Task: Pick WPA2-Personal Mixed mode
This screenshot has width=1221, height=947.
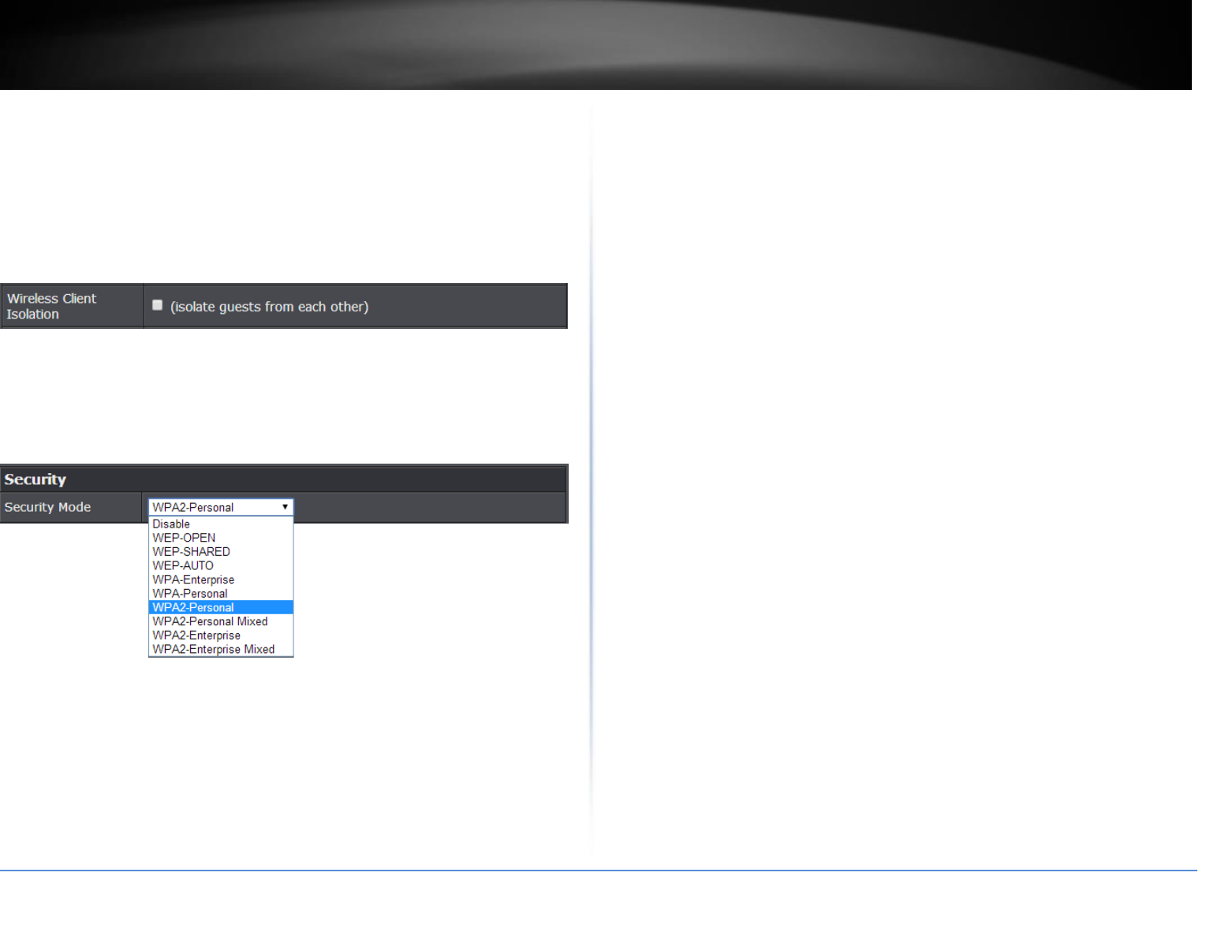Action: coord(221,621)
